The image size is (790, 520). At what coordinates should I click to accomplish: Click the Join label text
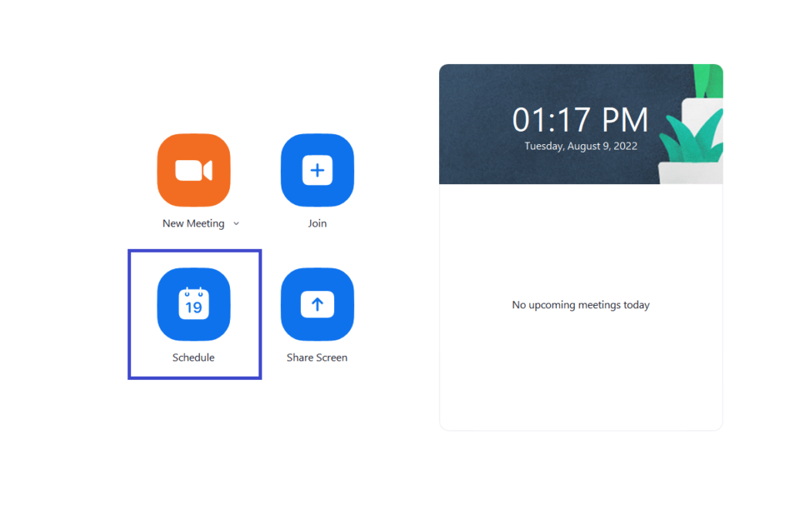pos(317,223)
